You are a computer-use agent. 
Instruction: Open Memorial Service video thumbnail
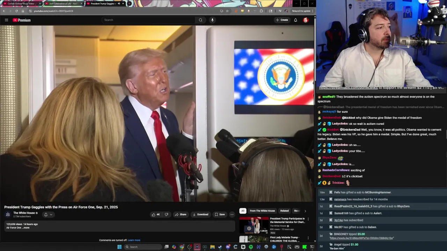(254, 225)
